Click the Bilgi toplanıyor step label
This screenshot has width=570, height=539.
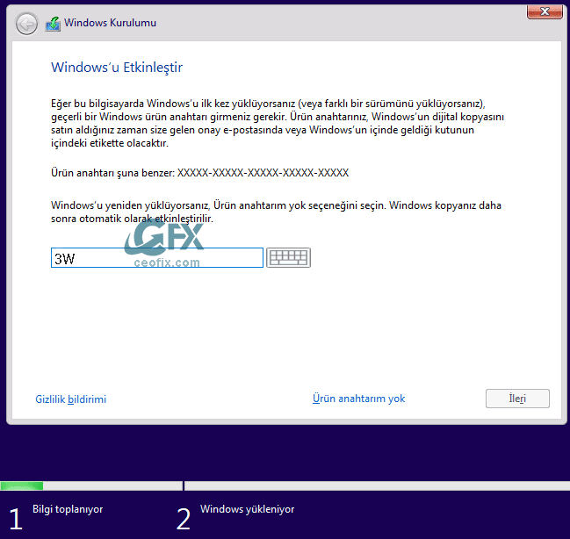(68, 509)
